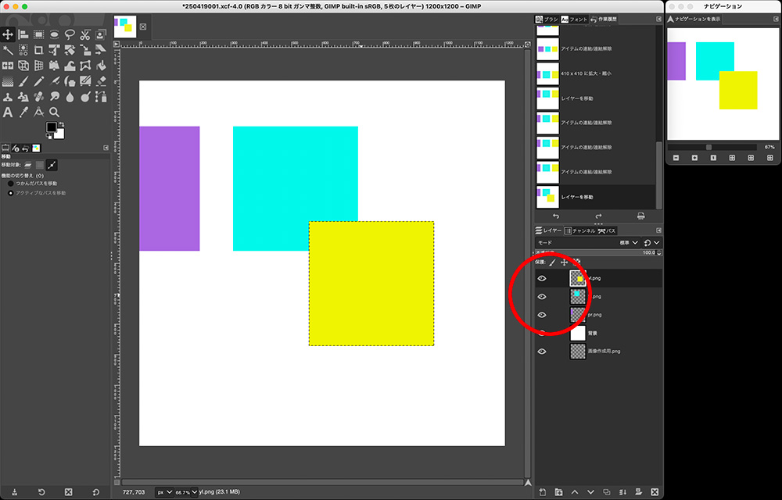Click the 背景 layer thumbnail
Image resolution: width=782 pixels, height=500 pixels.
(x=578, y=333)
